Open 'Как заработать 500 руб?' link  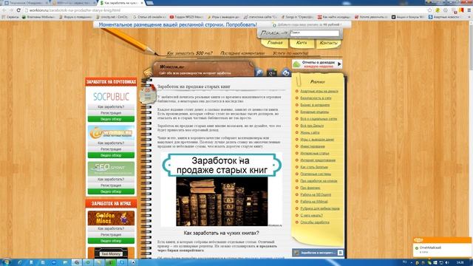click(x=189, y=53)
